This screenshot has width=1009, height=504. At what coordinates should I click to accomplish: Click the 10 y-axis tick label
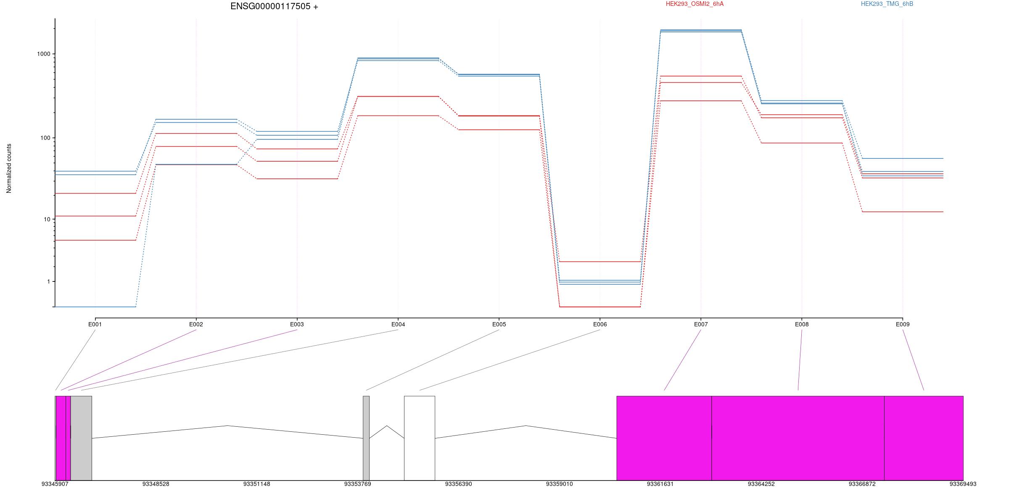click(x=47, y=219)
